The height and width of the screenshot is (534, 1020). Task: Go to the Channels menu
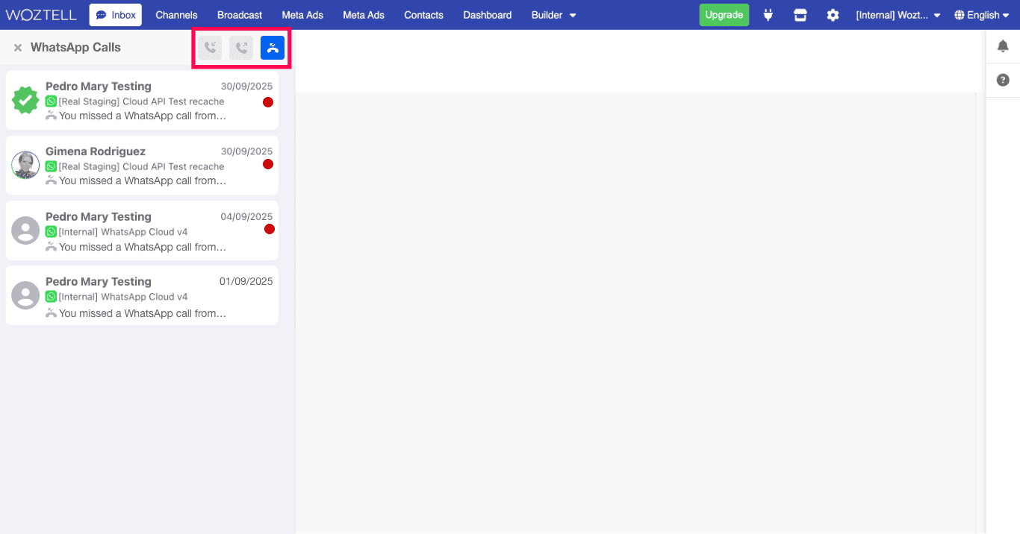176,15
